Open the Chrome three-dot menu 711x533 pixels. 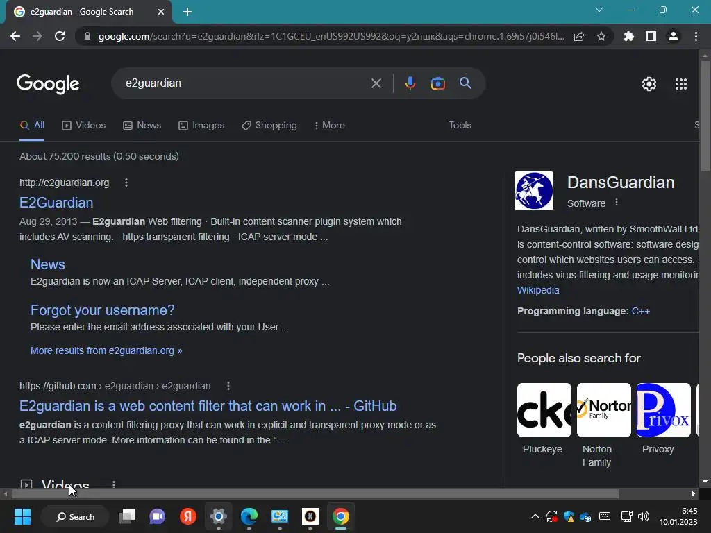[696, 36]
